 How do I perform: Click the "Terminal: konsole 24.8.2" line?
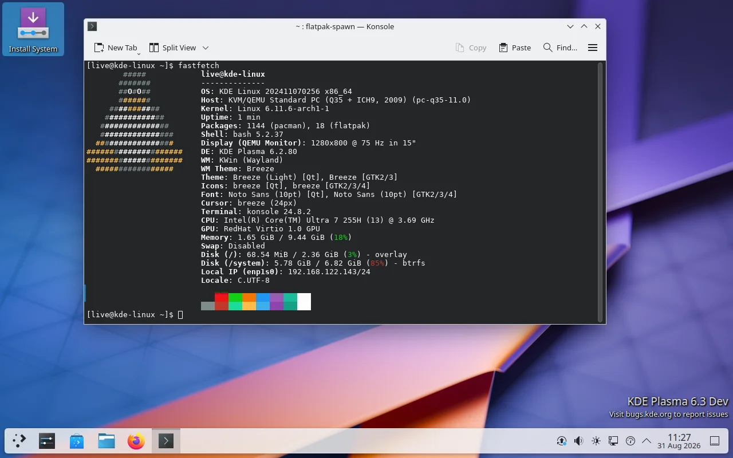pos(256,212)
